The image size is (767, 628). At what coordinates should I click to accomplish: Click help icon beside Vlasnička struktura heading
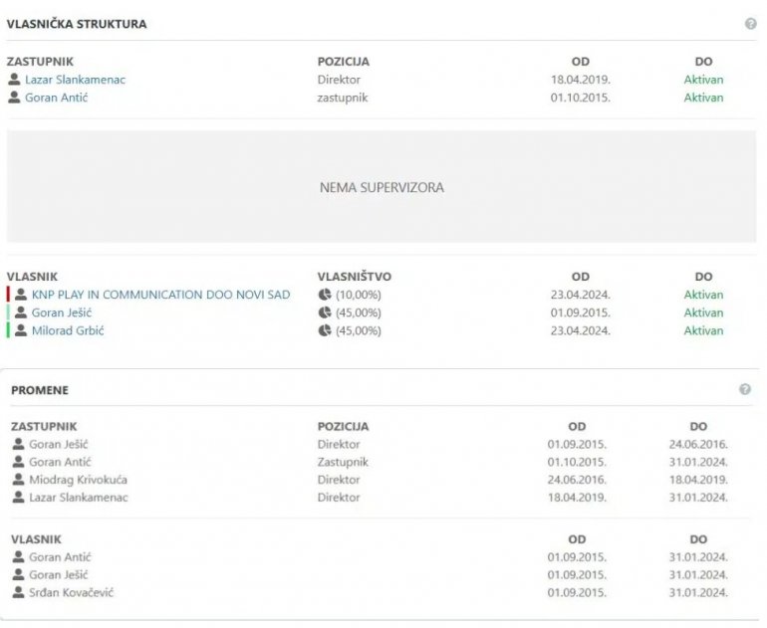pyautogui.click(x=750, y=24)
